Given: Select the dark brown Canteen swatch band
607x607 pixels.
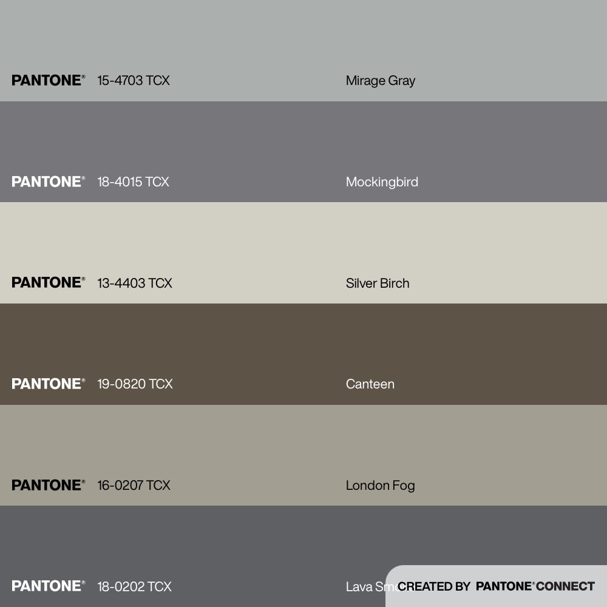Looking at the screenshot, I should [x=303, y=340].
